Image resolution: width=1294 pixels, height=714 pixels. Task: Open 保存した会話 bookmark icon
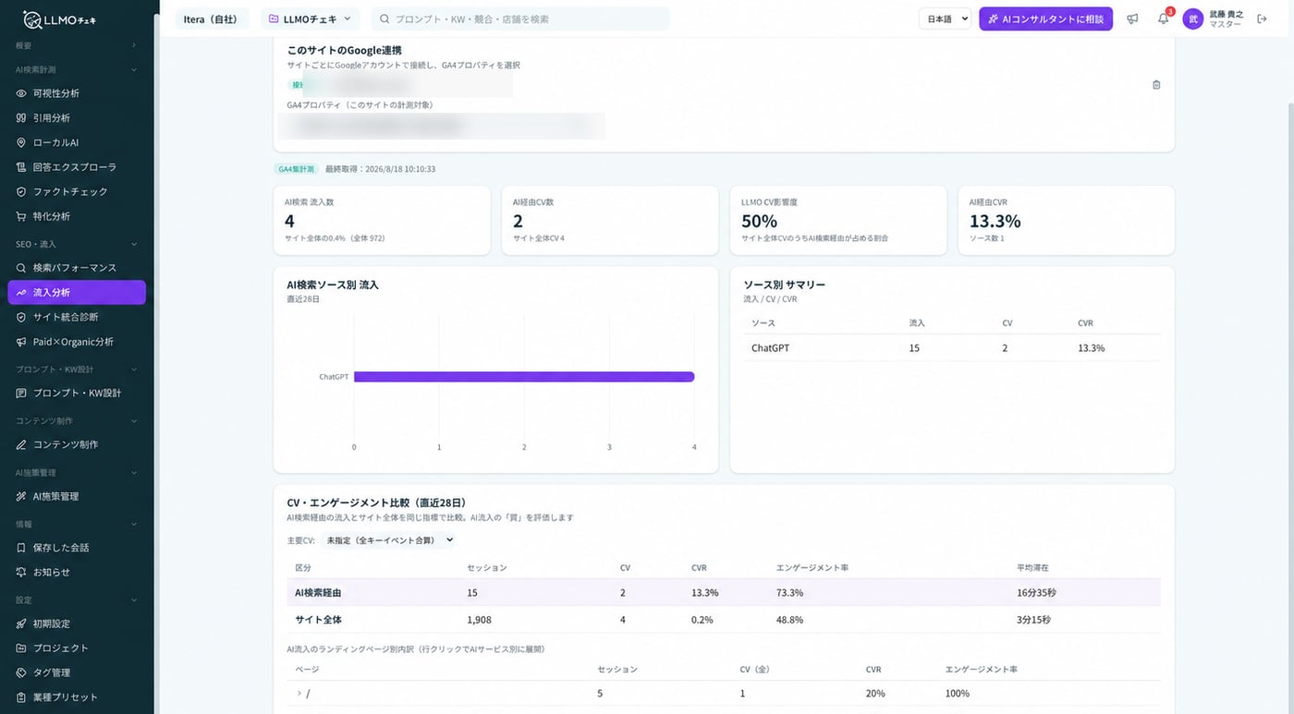click(x=21, y=548)
